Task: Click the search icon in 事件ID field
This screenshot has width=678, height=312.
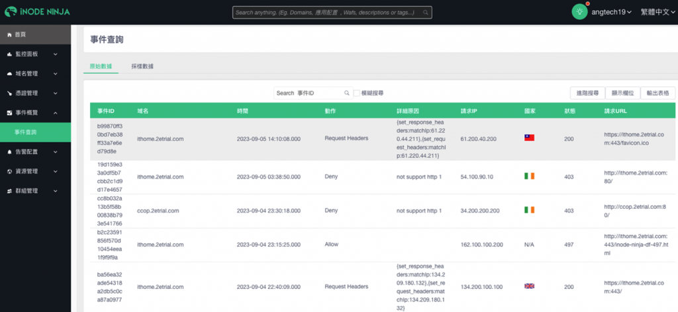Action: coord(346,93)
